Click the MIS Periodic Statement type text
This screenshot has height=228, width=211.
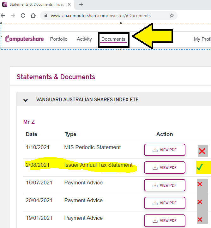click(93, 147)
